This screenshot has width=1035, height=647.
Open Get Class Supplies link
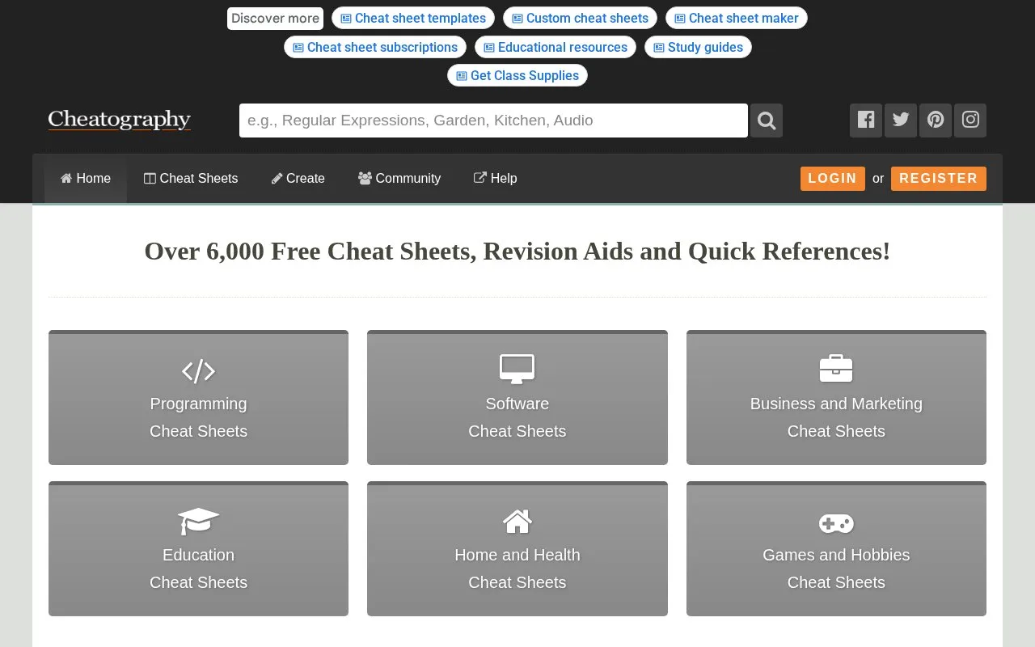[x=517, y=75]
